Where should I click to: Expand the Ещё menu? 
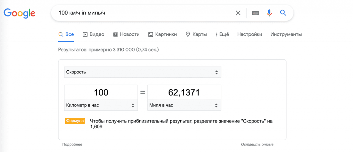222,34
